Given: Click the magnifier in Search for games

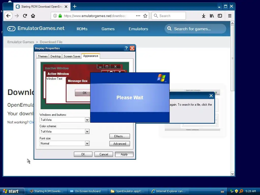Looking at the screenshot, I should pos(169,28).
